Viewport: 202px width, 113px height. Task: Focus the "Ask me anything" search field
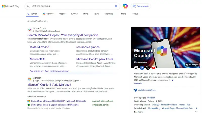pos(71,6)
